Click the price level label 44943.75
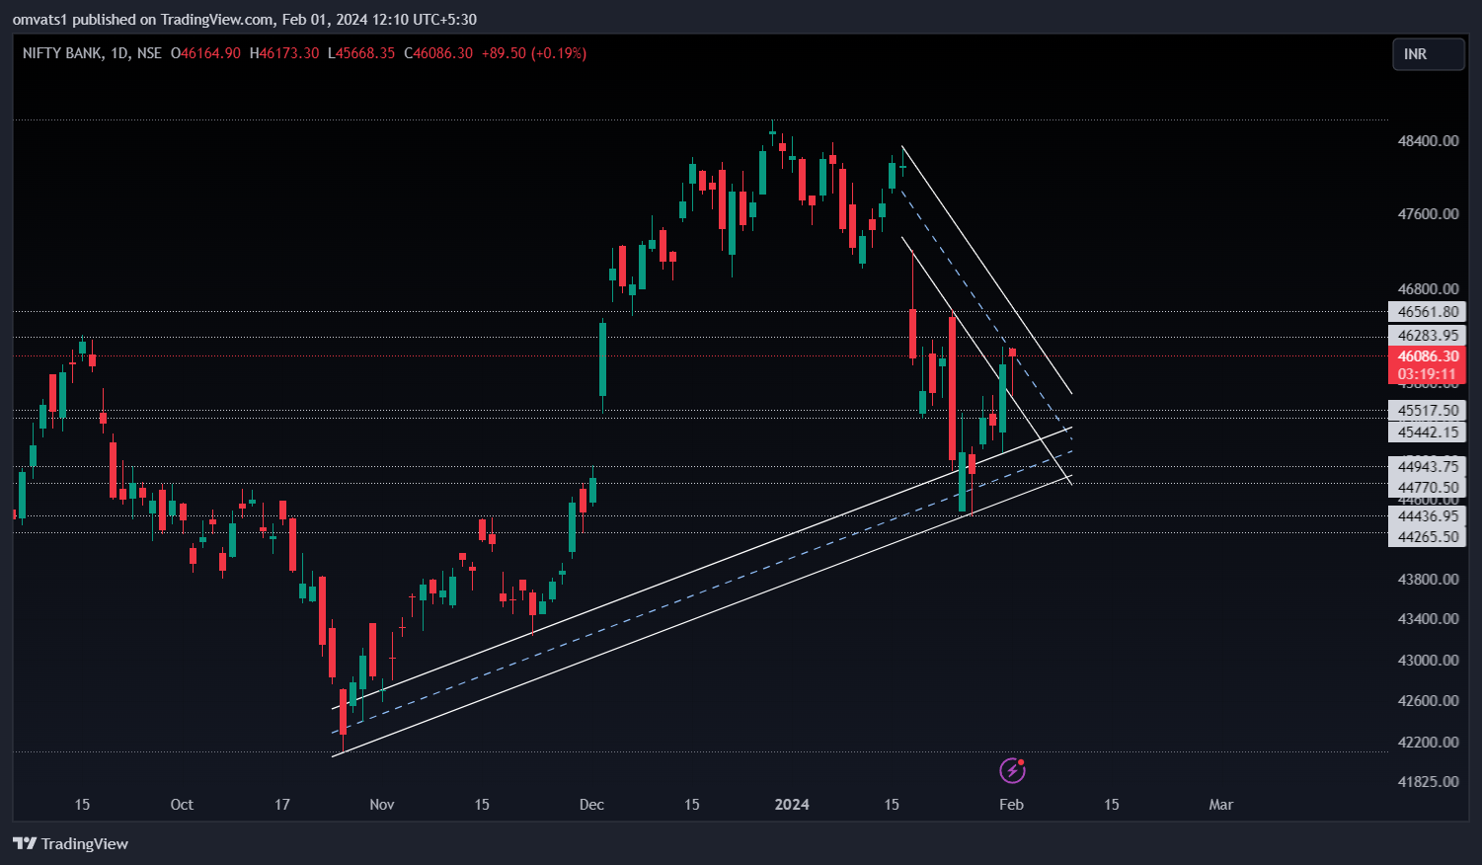 coord(1428,467)
